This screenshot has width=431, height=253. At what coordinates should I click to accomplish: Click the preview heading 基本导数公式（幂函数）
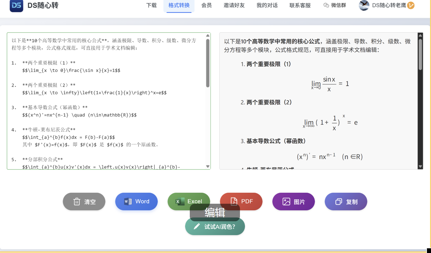(x=276, y=141)
